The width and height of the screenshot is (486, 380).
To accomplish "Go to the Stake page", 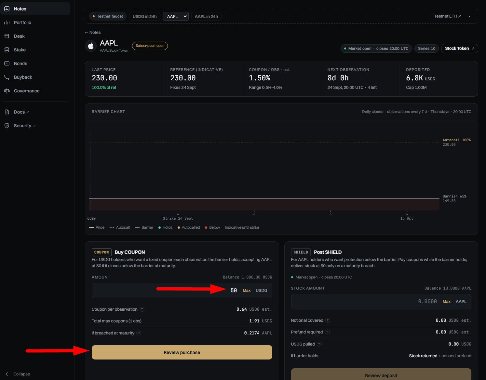I will 35,50.
